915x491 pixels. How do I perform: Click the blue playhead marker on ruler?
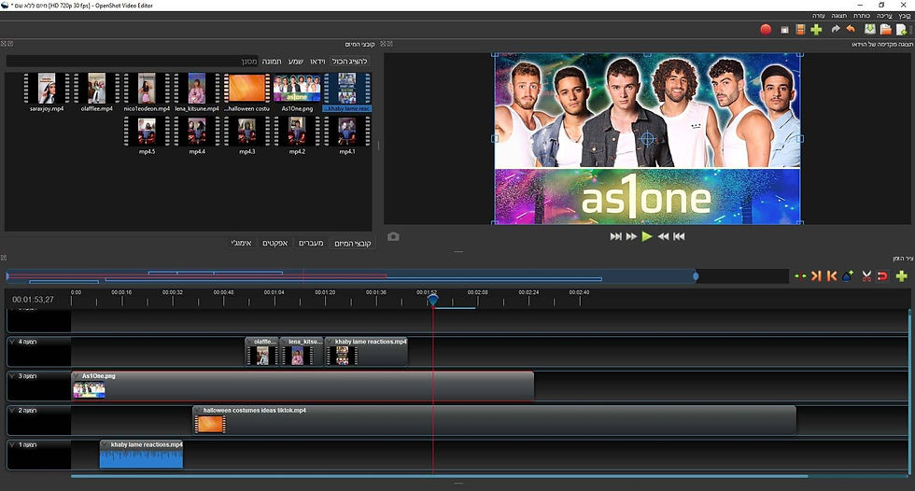point(432,300)
